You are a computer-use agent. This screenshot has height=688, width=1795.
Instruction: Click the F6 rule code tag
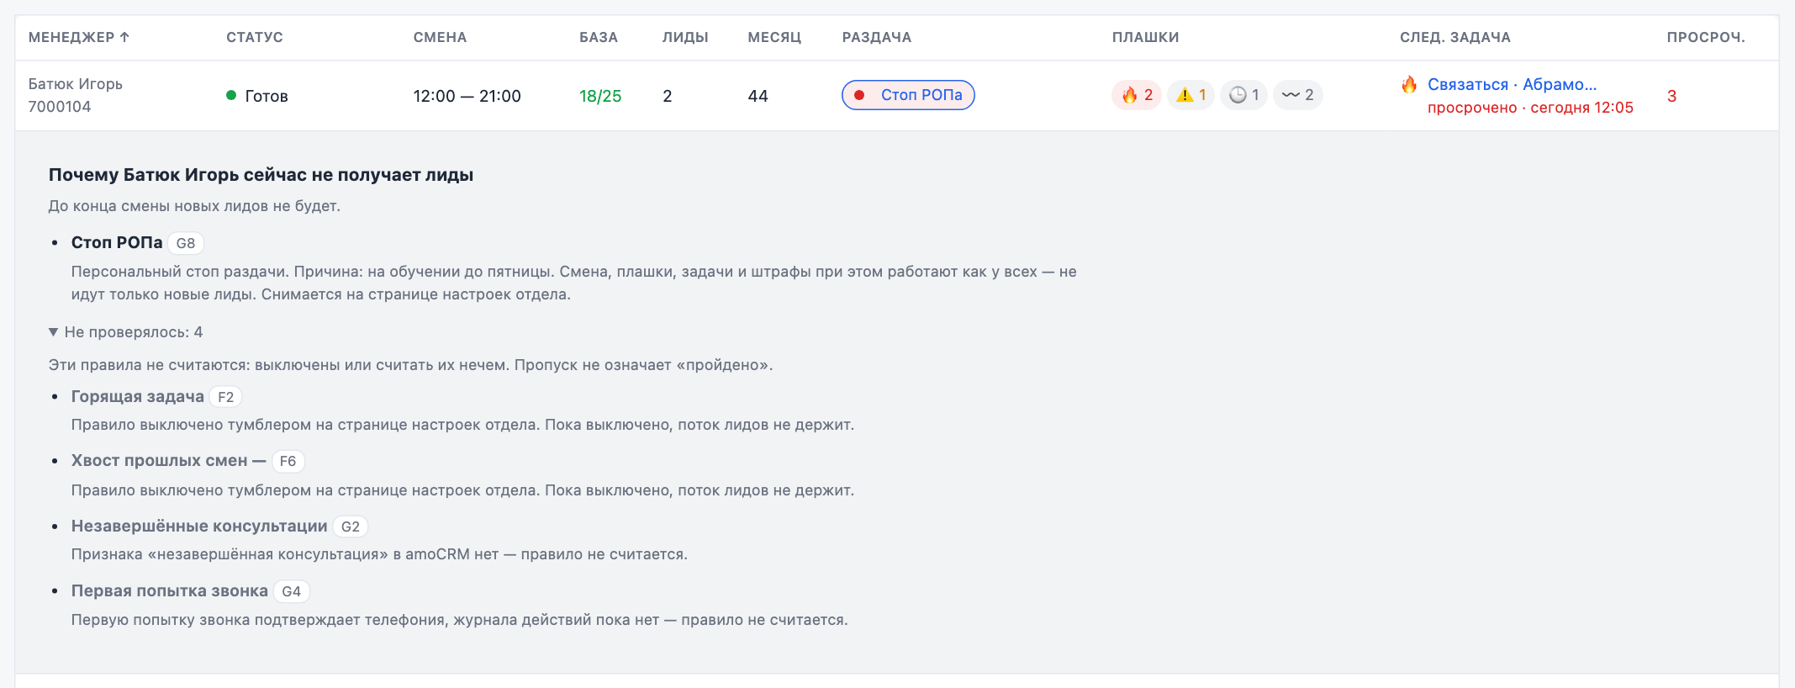point(288,461)
